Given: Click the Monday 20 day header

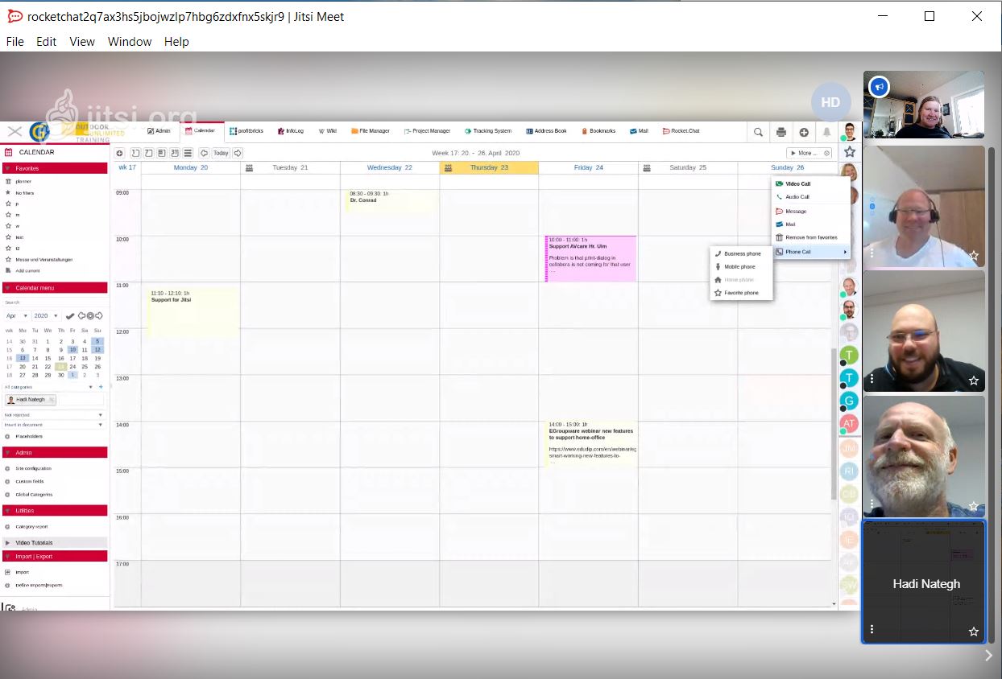Looking at the screenshot, I should click(191, 167).
